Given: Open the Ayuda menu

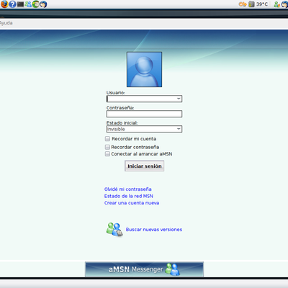Looking at the screenshot, I should [6, 23].
